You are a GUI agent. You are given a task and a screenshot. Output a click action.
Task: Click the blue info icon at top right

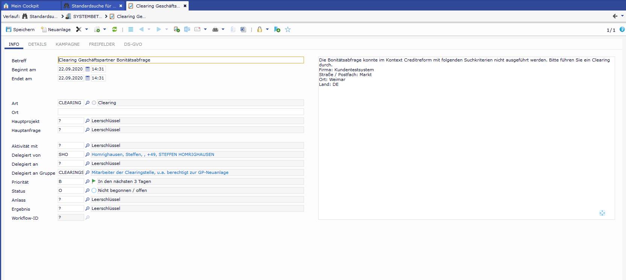click(x=622, y=29)
